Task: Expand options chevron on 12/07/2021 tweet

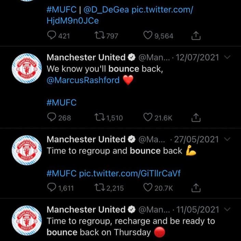Action: 227,57
